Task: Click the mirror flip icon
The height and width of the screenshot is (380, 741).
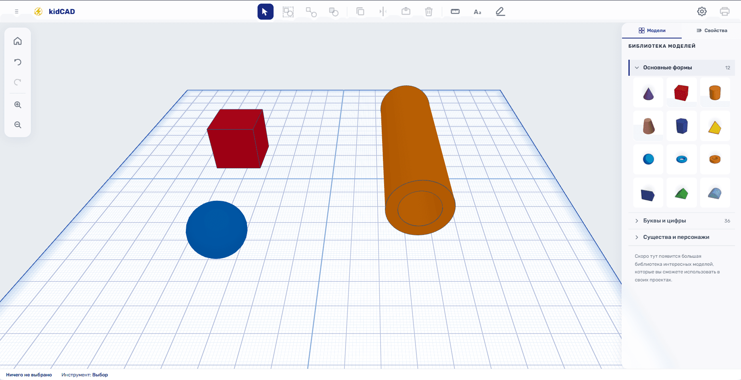Action: coord(383,12)
